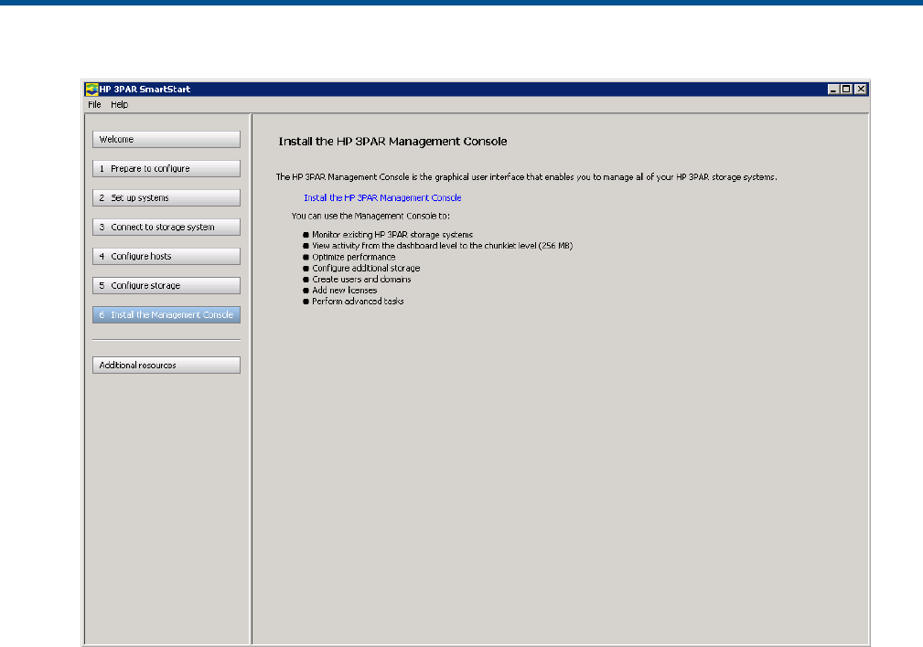Open the Help menu
The height and width of the screenshot is (647, 923).
(x=120, y=104)
